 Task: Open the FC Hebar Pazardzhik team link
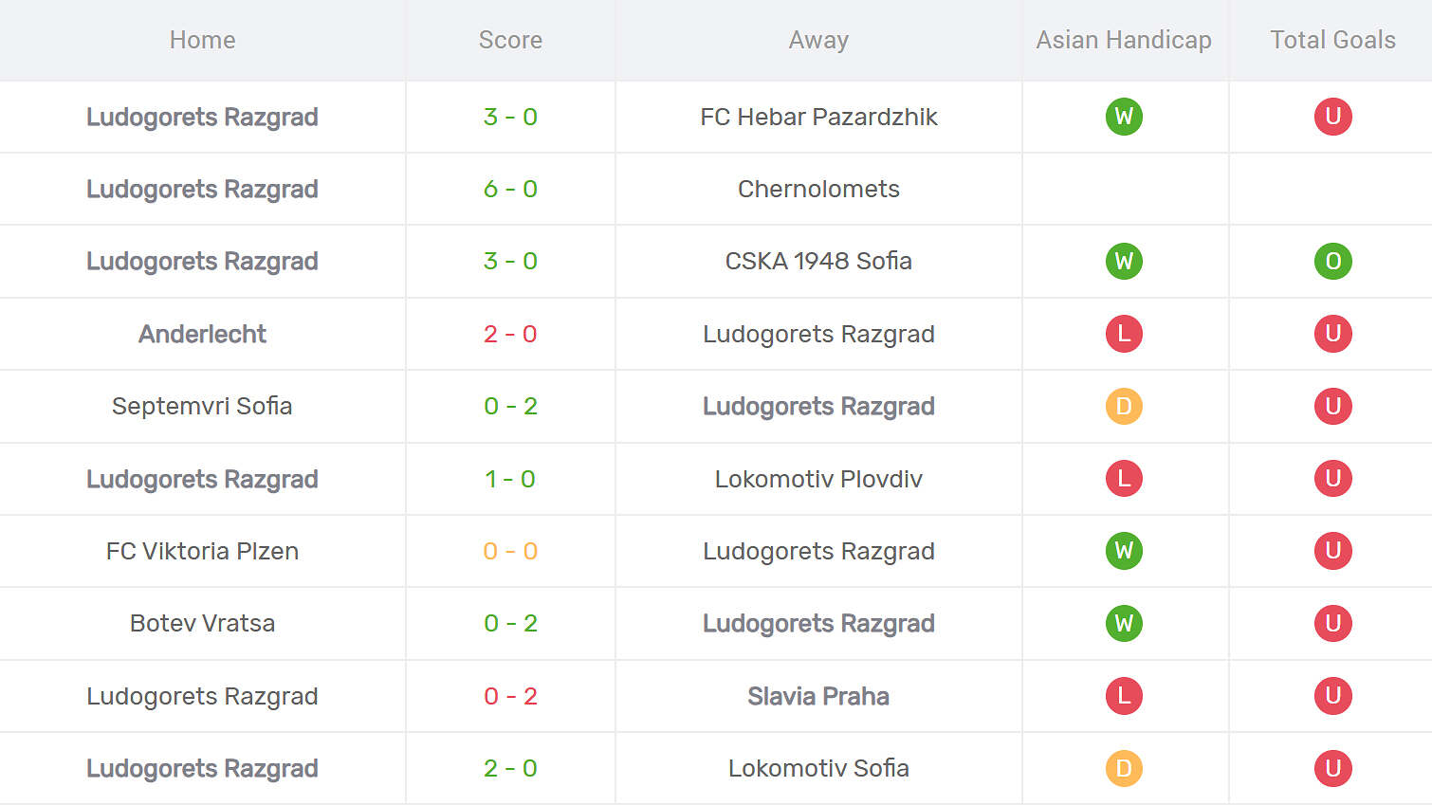point(818,117)
